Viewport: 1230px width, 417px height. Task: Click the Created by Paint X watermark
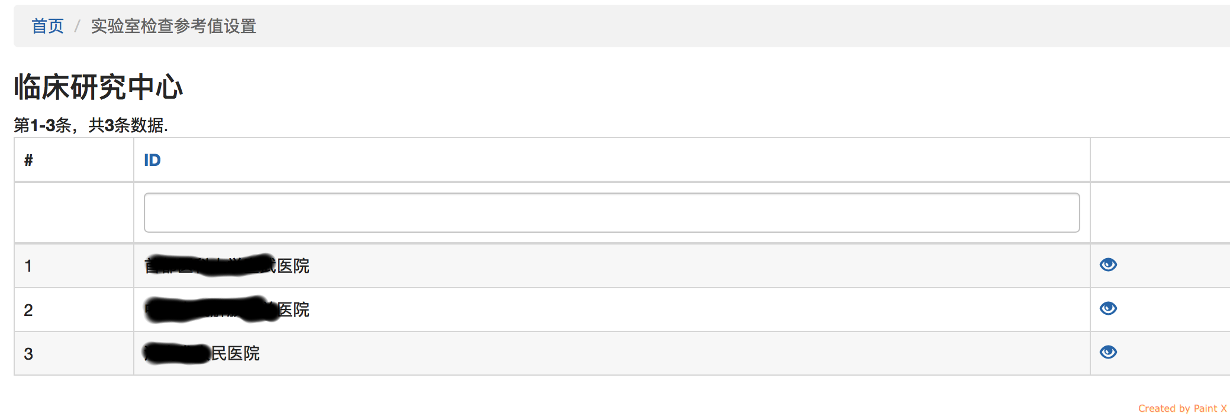pos(1182,408)
